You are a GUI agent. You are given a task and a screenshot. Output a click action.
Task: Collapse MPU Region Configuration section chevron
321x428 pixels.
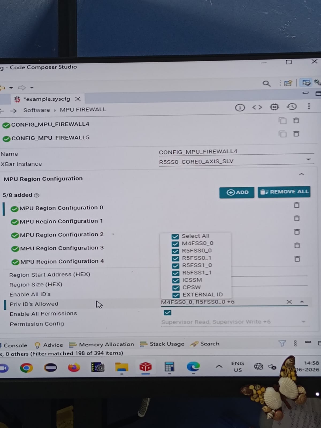point(301,174)
